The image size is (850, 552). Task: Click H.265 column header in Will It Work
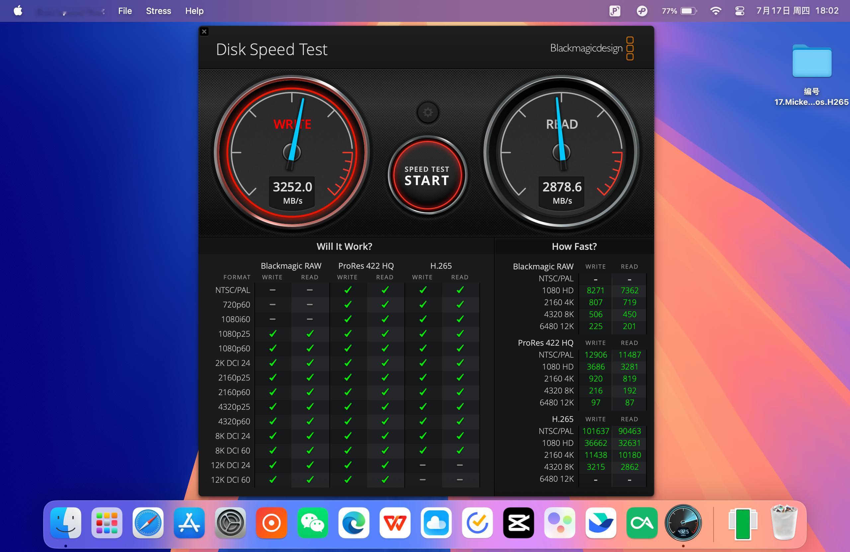(x=441, y=266)
